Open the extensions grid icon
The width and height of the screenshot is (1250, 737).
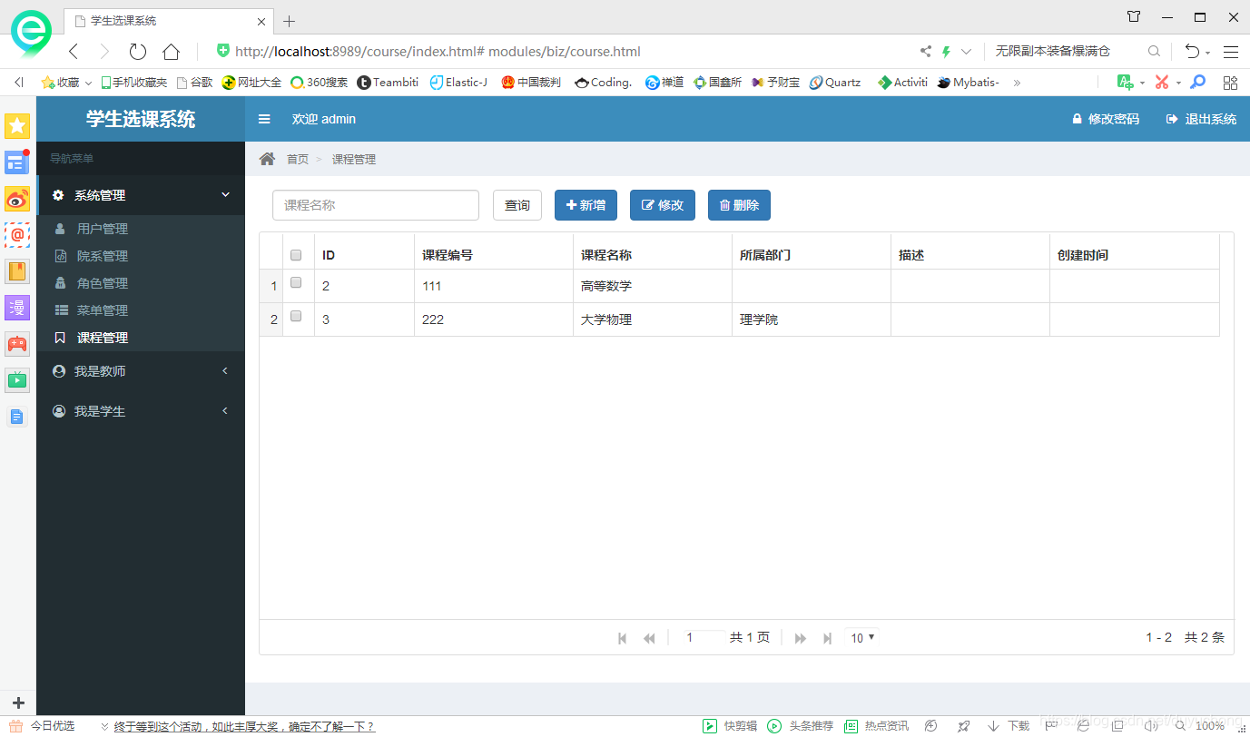1230,82
